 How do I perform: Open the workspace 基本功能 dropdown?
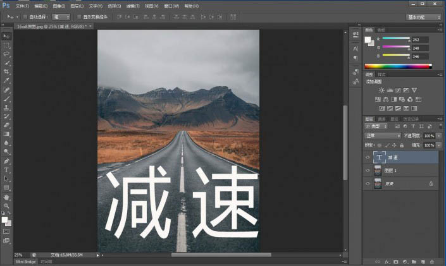423,17
